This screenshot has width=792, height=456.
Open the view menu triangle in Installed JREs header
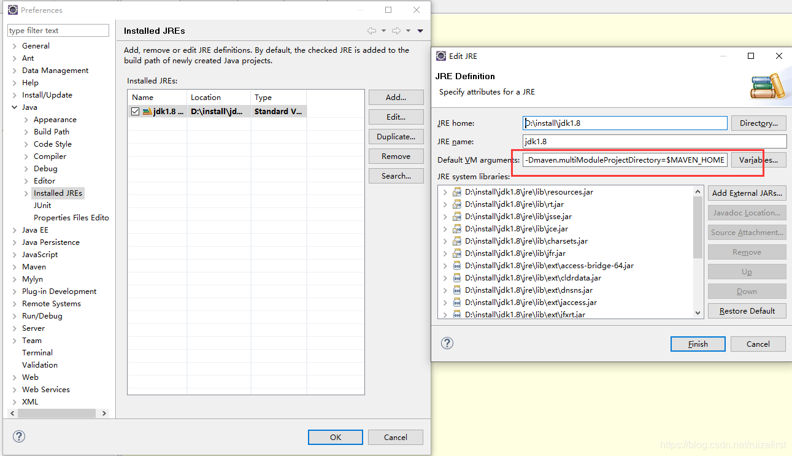coord(420,30)
